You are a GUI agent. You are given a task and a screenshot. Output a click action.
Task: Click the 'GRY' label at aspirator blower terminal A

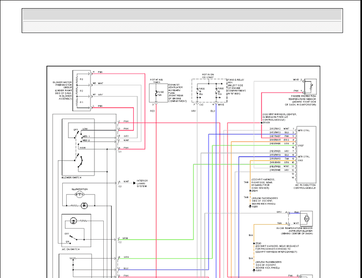tap(279, 212)
